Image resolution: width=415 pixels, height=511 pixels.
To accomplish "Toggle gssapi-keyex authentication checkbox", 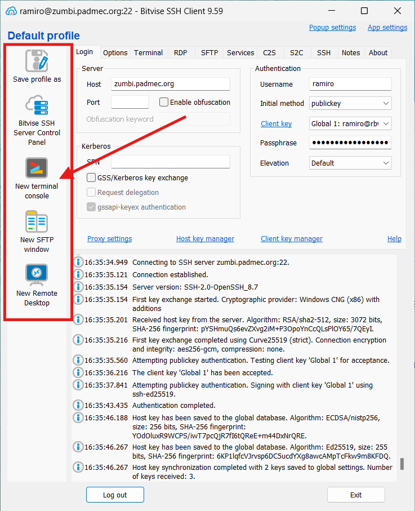I will [91, 207].
